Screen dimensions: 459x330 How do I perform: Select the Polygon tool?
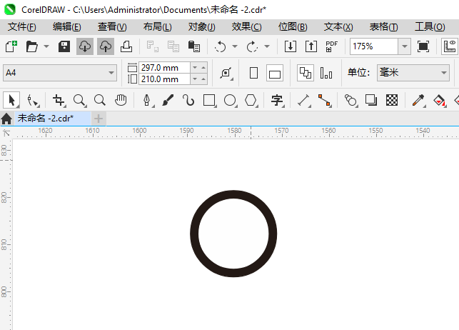tap(251, 101)
